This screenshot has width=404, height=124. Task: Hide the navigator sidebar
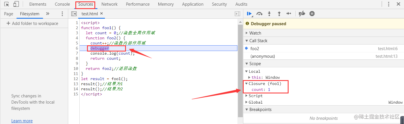(74, 14)
